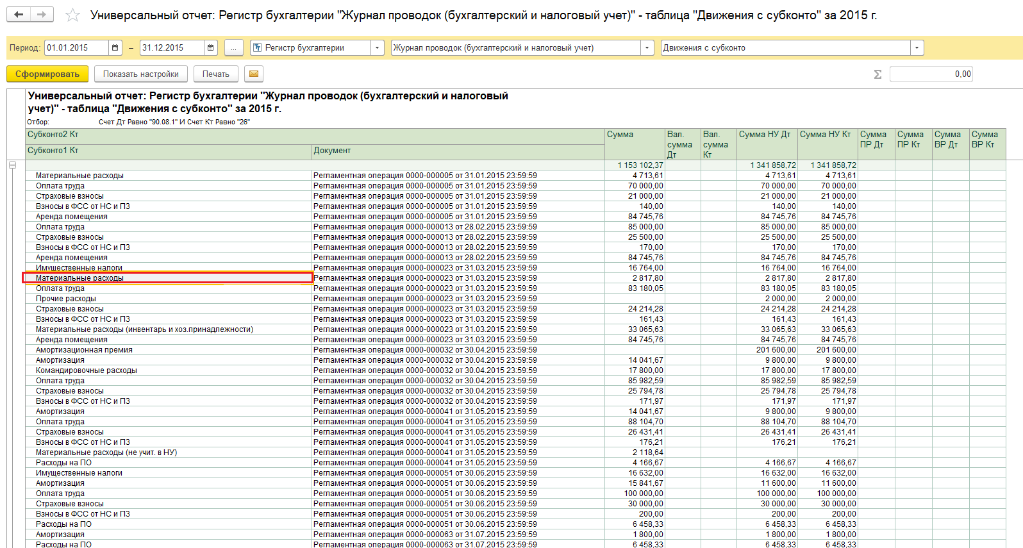
Task: Click the Субконто2 Кт column header
Action: [315, 137]
